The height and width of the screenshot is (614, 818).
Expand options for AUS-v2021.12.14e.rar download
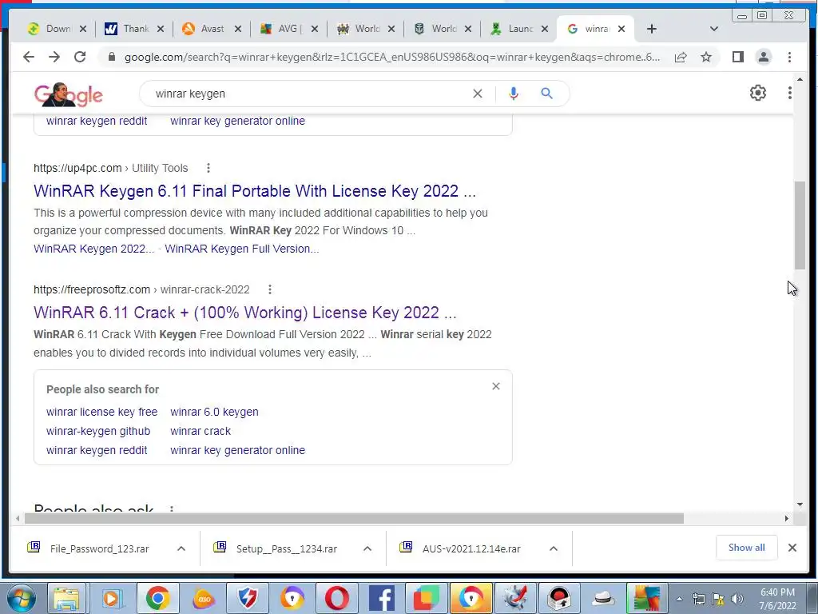click(x=554, y=548)
